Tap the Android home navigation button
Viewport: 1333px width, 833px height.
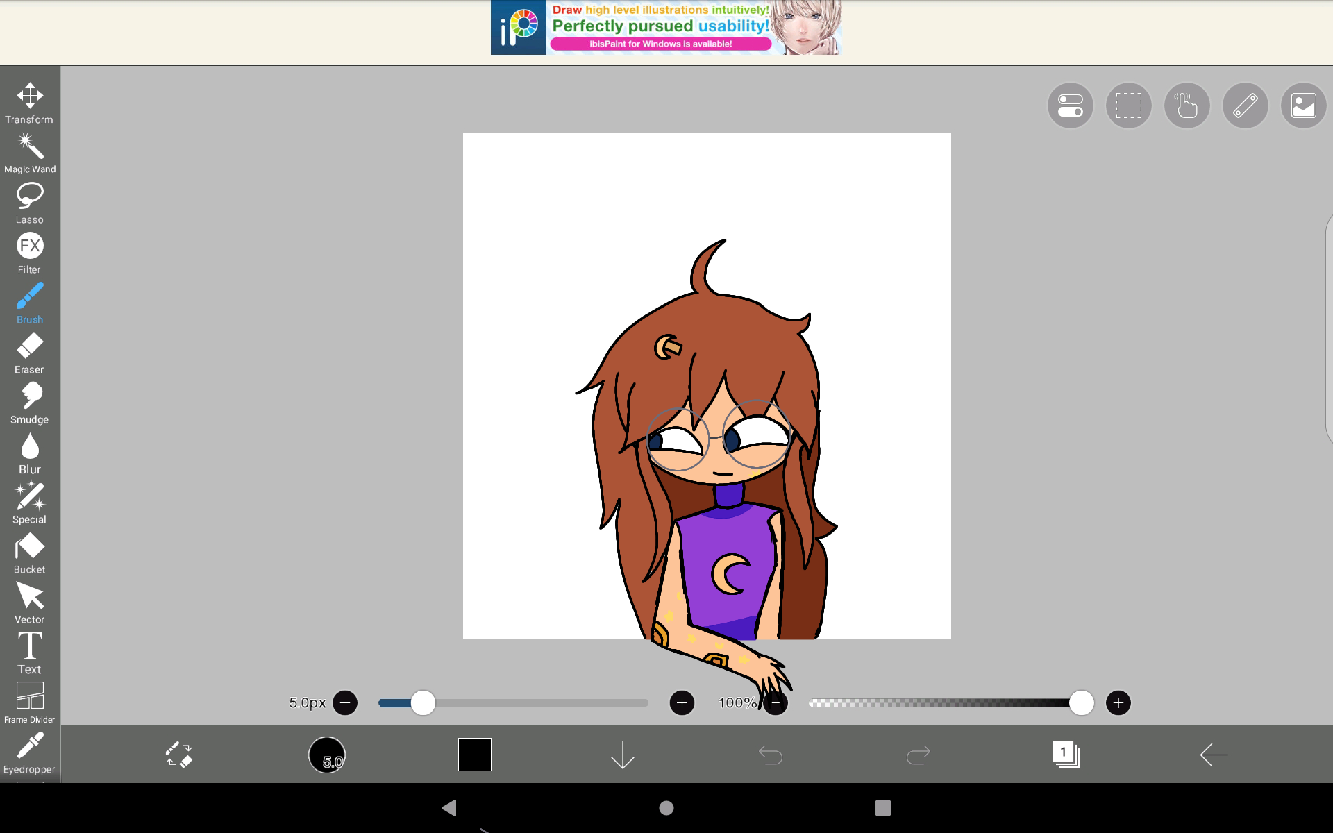point(666,808)
